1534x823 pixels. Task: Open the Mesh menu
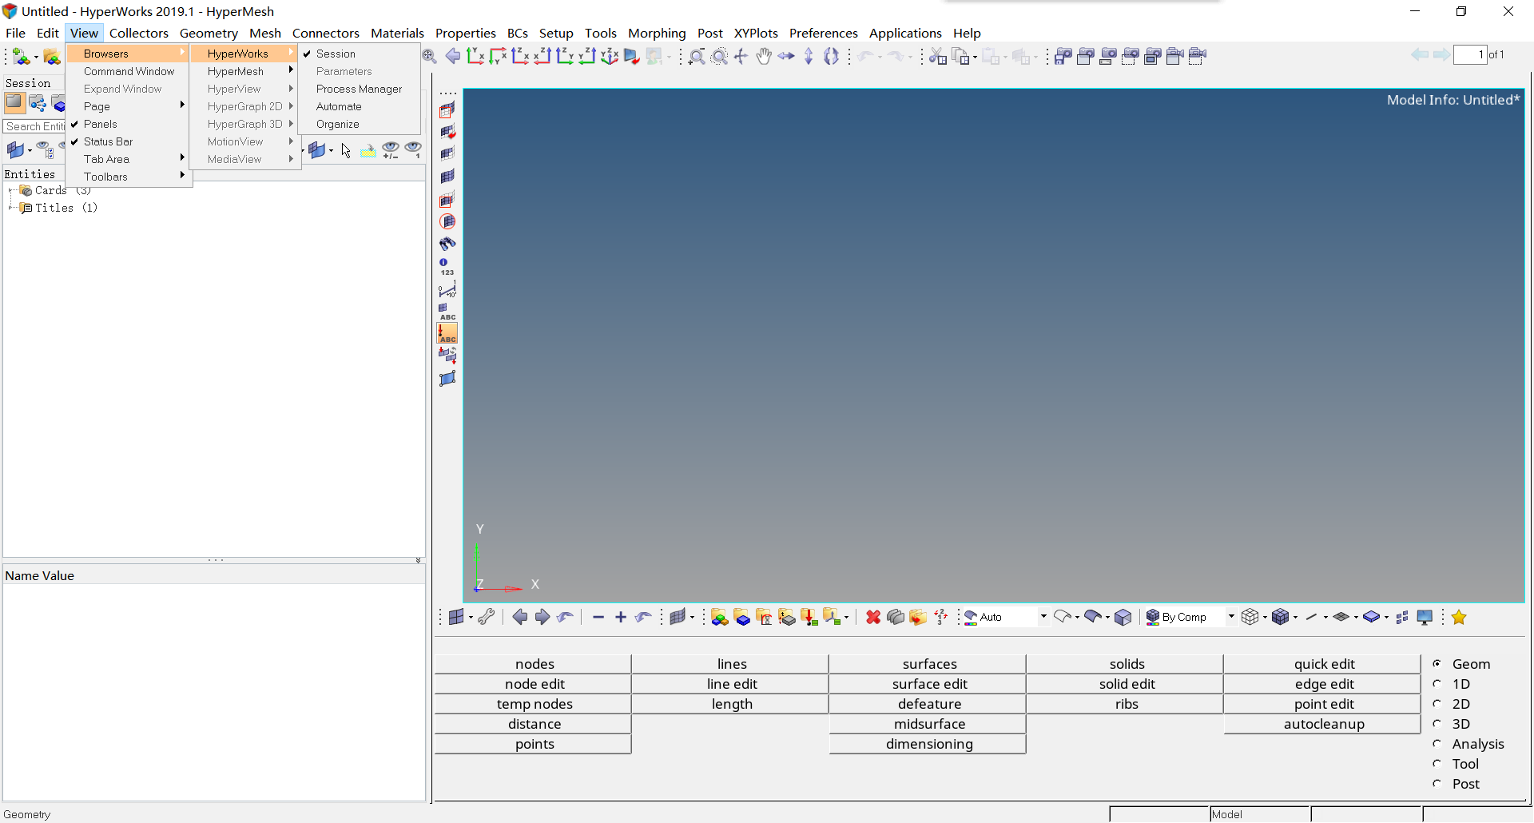[x=265, y=33]
